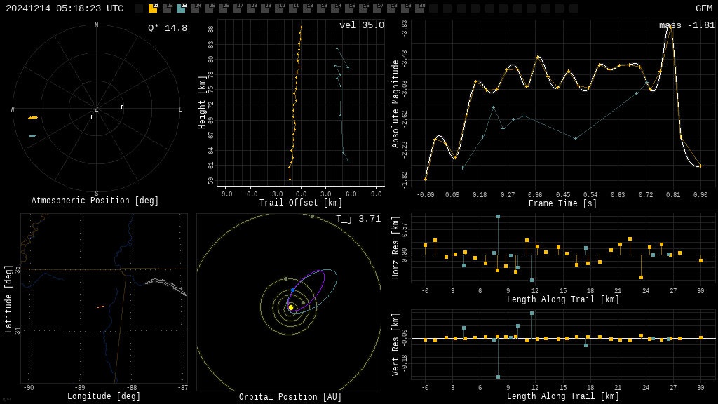This screenshot has height=404, width=718.
Task: Click the yellow station 01 indicator
Action: 153,8
